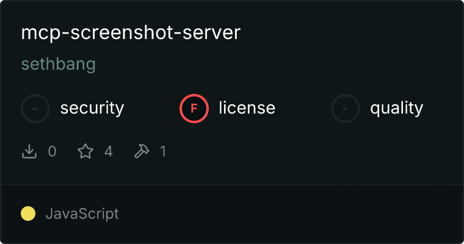Click the hammer tools icon

tap(142, 151)
